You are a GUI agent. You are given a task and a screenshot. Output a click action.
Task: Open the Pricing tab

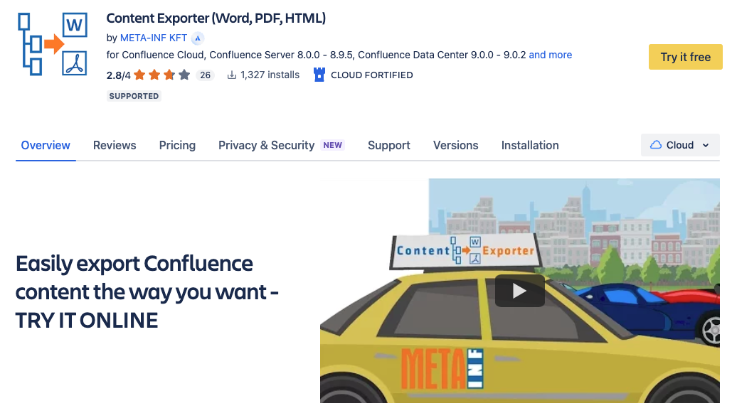click(x=177, y=146)
